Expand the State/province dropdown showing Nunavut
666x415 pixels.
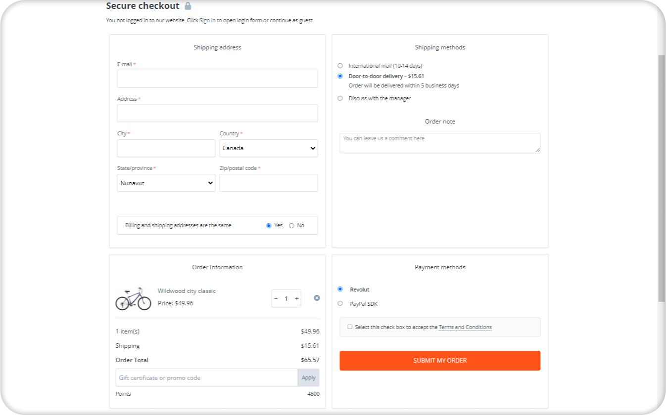click(x=166, y=183)
